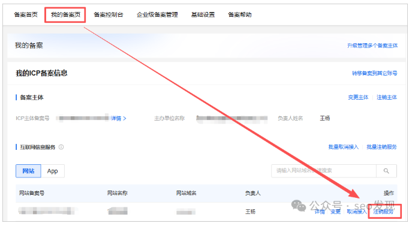Open the 备案控制台 tab
The image size is (412, 226).
[109, 15]
